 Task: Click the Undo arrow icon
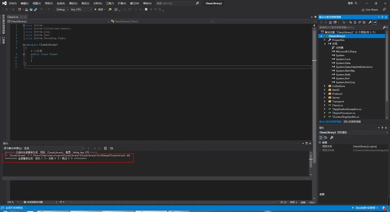pos(42,9)
